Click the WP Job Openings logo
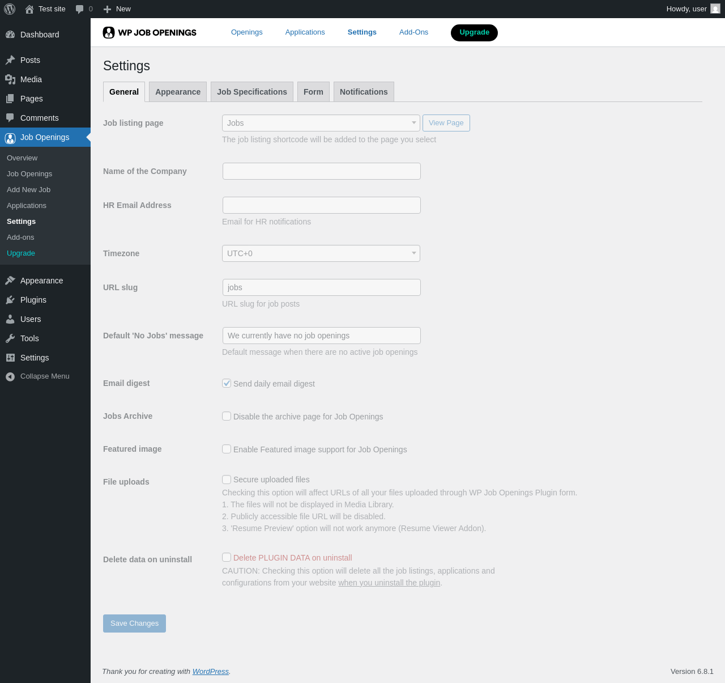725x683 pixels. point(150,32)
